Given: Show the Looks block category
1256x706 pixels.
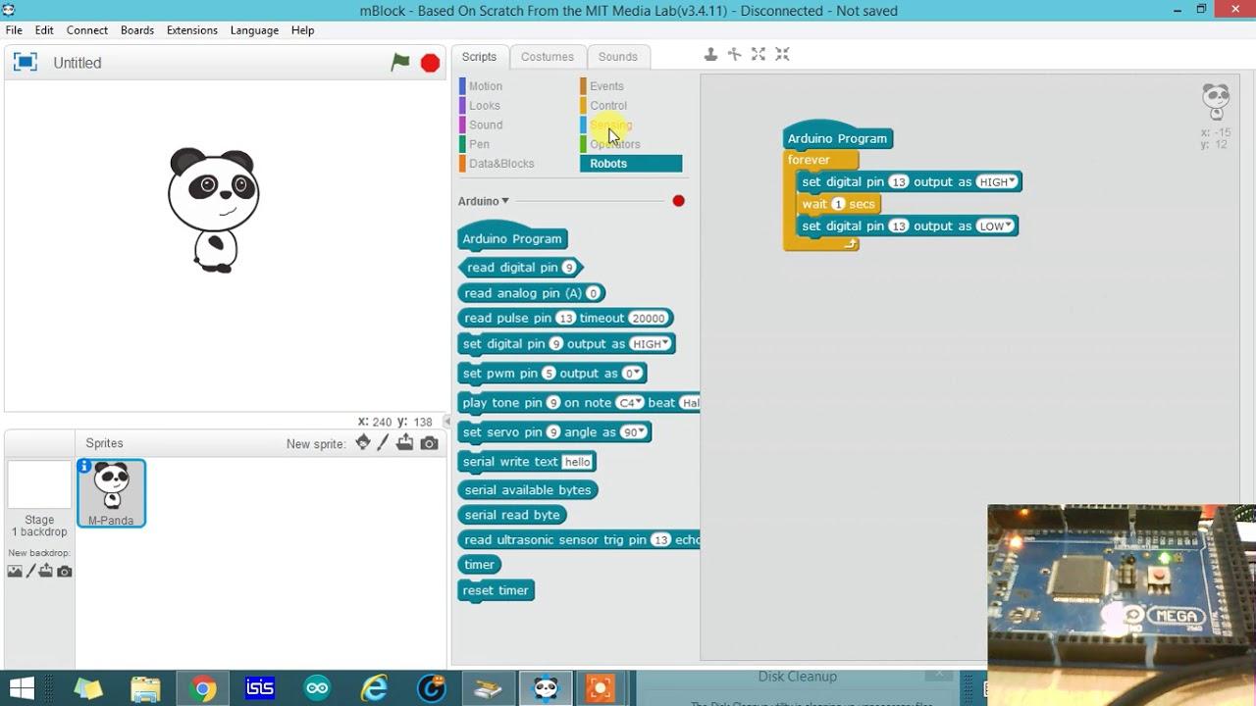Looking at the screenshot, I should [x=485, y=106].
